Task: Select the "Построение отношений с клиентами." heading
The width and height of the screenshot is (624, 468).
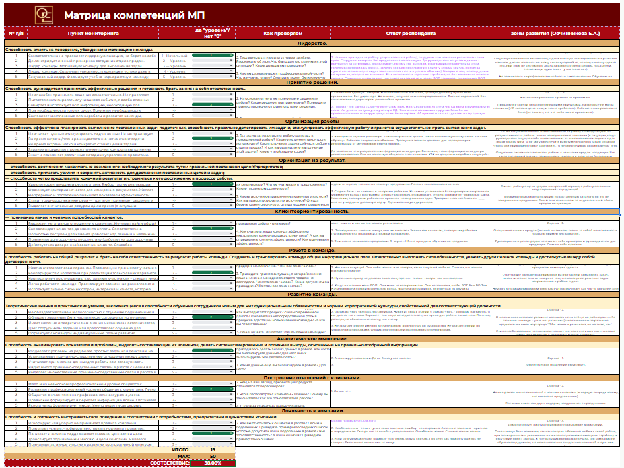Action: pyautogui.click(x=312, y=377)
